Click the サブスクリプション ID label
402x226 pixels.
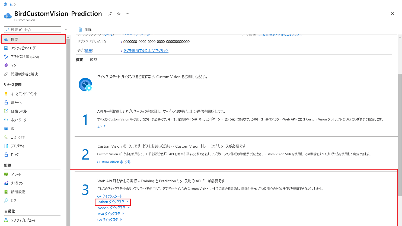(x=92, y=42)
